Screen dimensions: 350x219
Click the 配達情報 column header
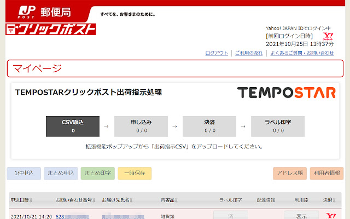[x=266, y=200]
